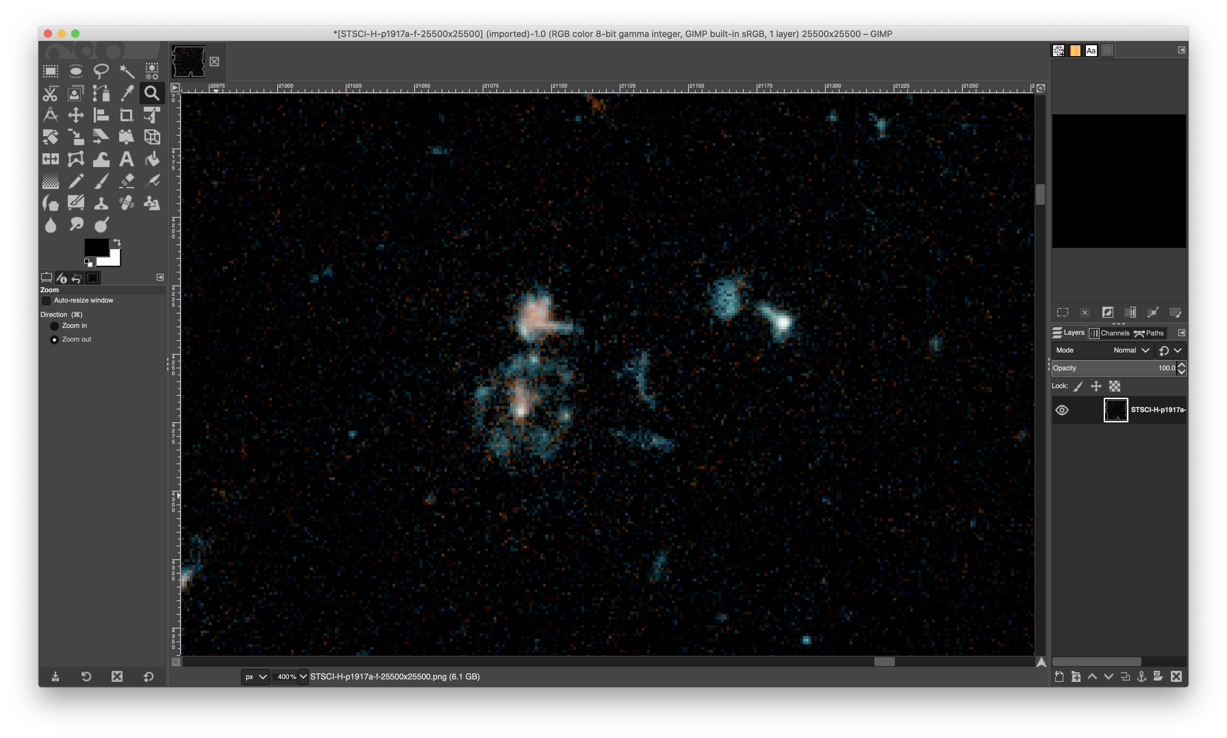Image resolution: width=1227 pixels, height=738 pixels.
Task: Click the Anchor floating layer icon
Action: 1141,676
